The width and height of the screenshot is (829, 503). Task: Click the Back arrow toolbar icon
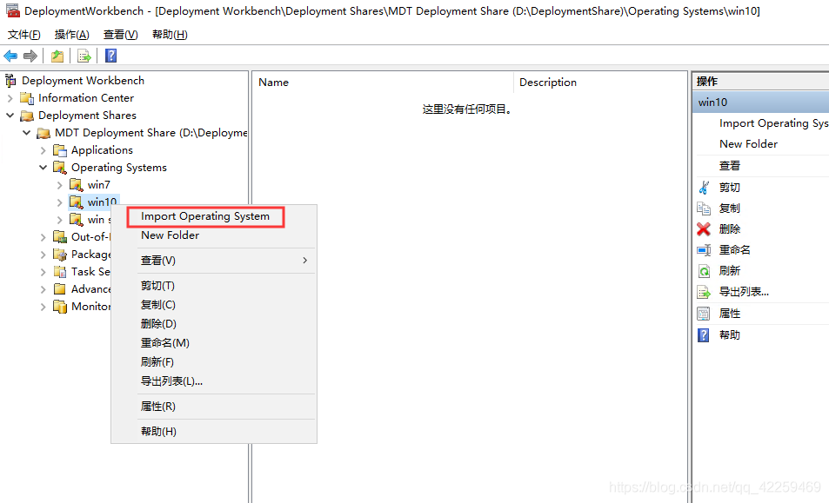(x=10, y=56)
